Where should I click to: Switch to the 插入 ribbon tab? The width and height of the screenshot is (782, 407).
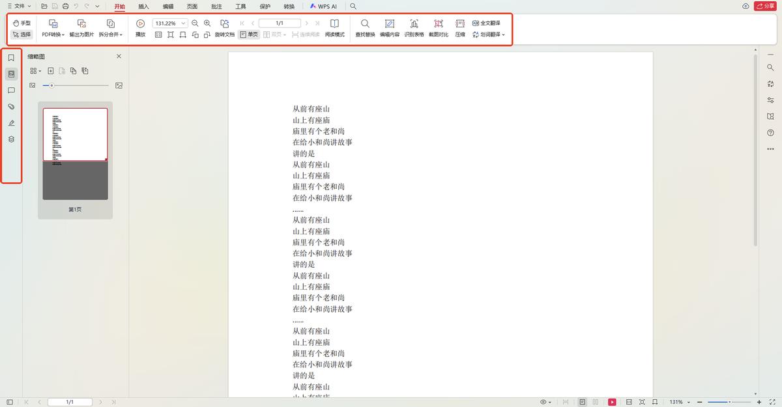tap(143, 6)
